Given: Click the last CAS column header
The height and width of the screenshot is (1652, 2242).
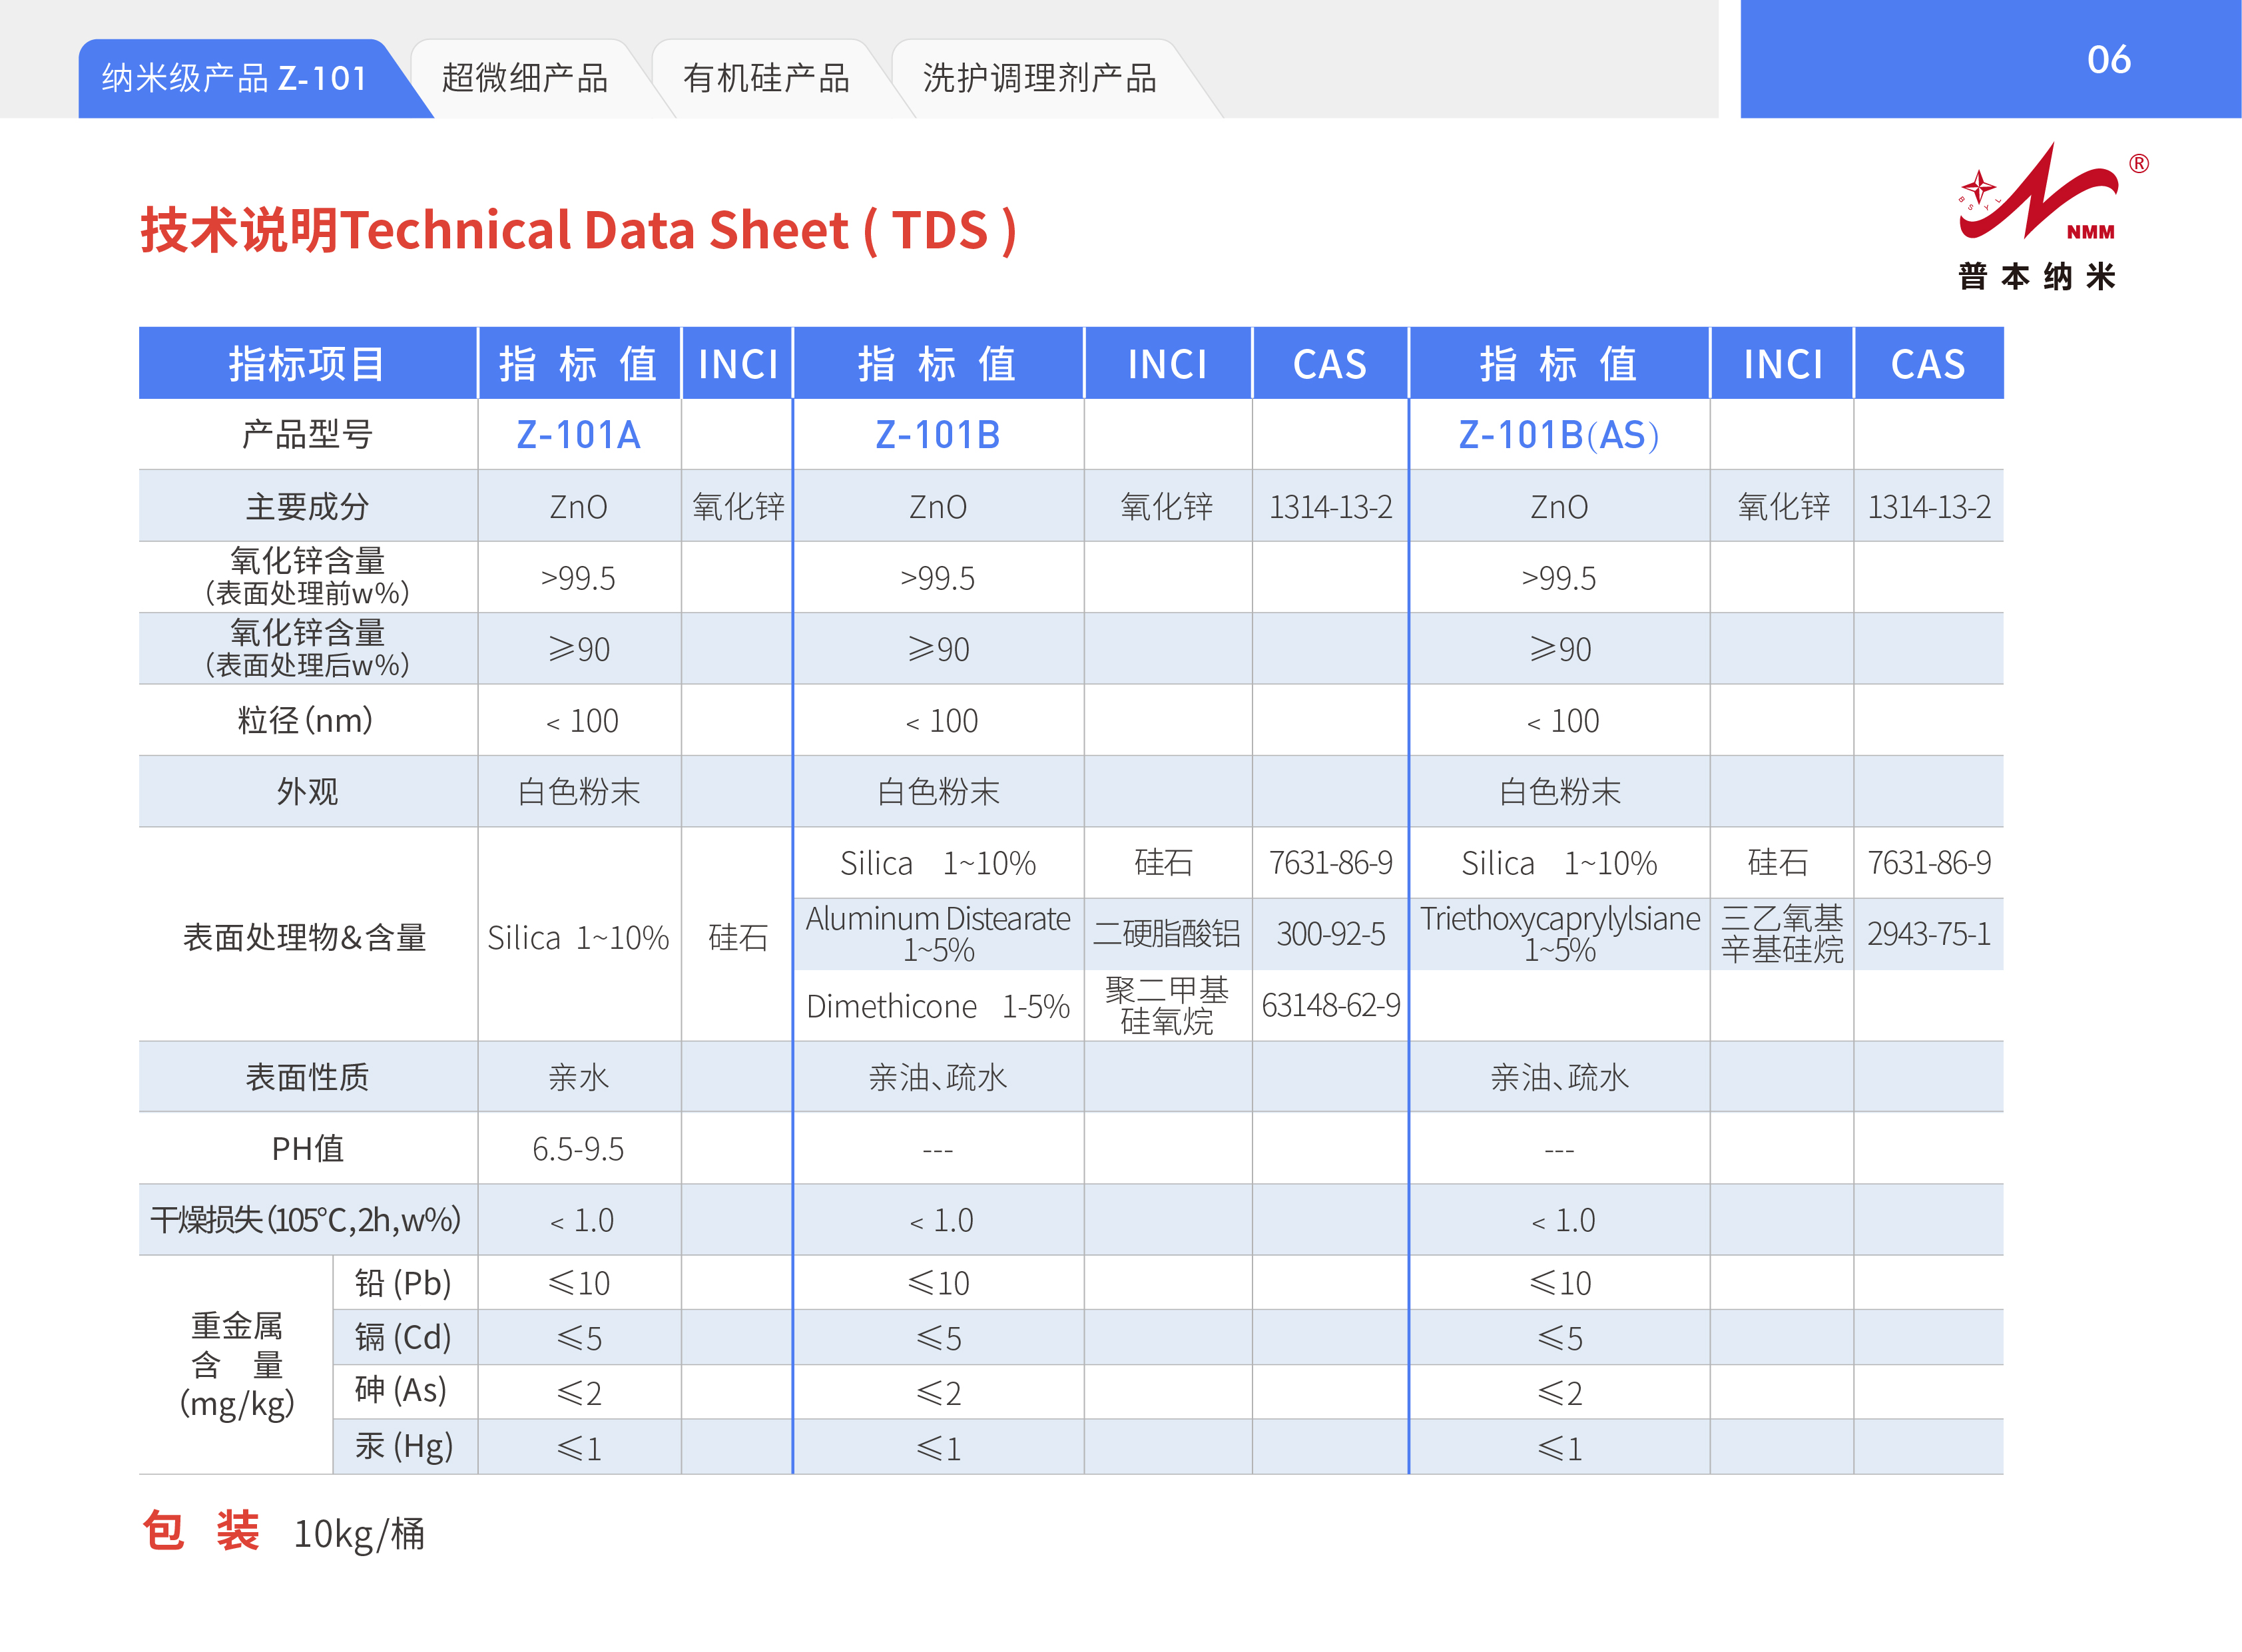Looking at the screenshot, I should tap(1927, 364).
